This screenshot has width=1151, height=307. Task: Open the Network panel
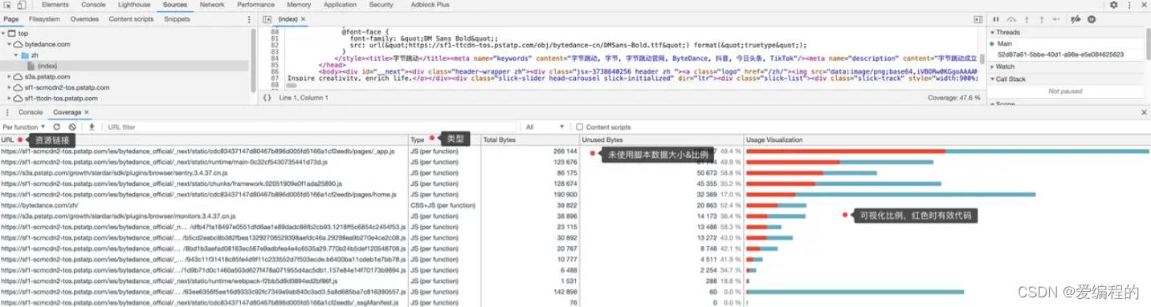click(212, 5)
